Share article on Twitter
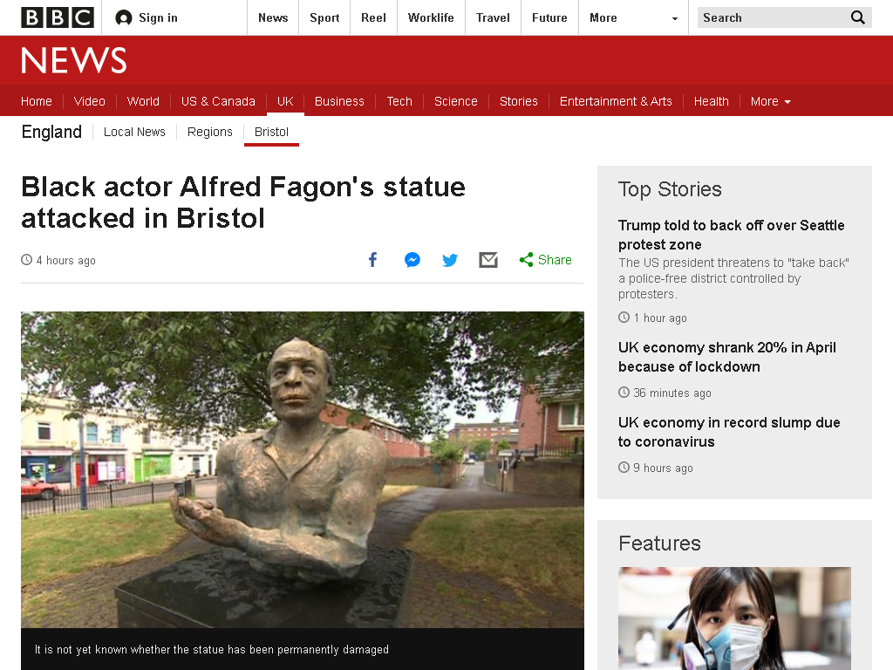The image size is (893, 670). coord(450,260)
